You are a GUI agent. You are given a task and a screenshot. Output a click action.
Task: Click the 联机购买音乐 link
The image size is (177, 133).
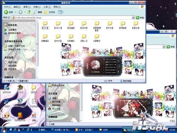(14, 33)
